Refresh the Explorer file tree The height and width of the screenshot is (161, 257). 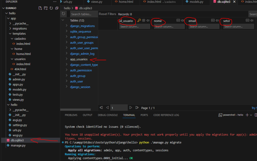tap(51, 8)
